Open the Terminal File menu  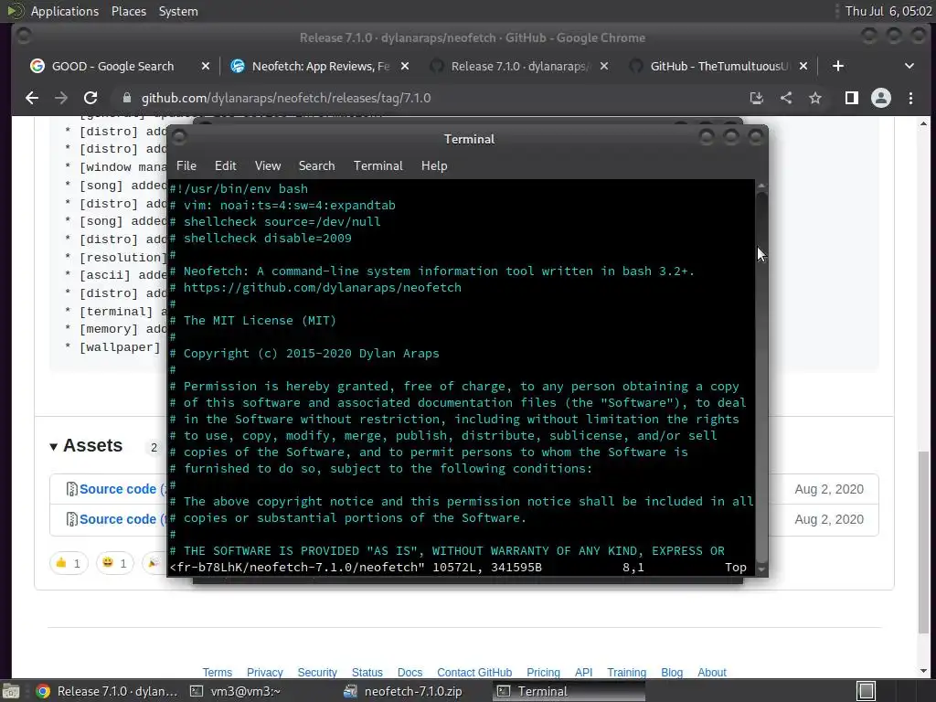pyautogui.click(x=186, y=166)
